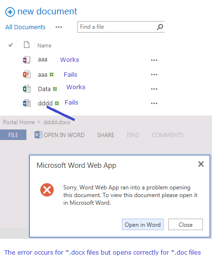
Task: Open the dddd Word document
Action: click(x=45, y=103)
